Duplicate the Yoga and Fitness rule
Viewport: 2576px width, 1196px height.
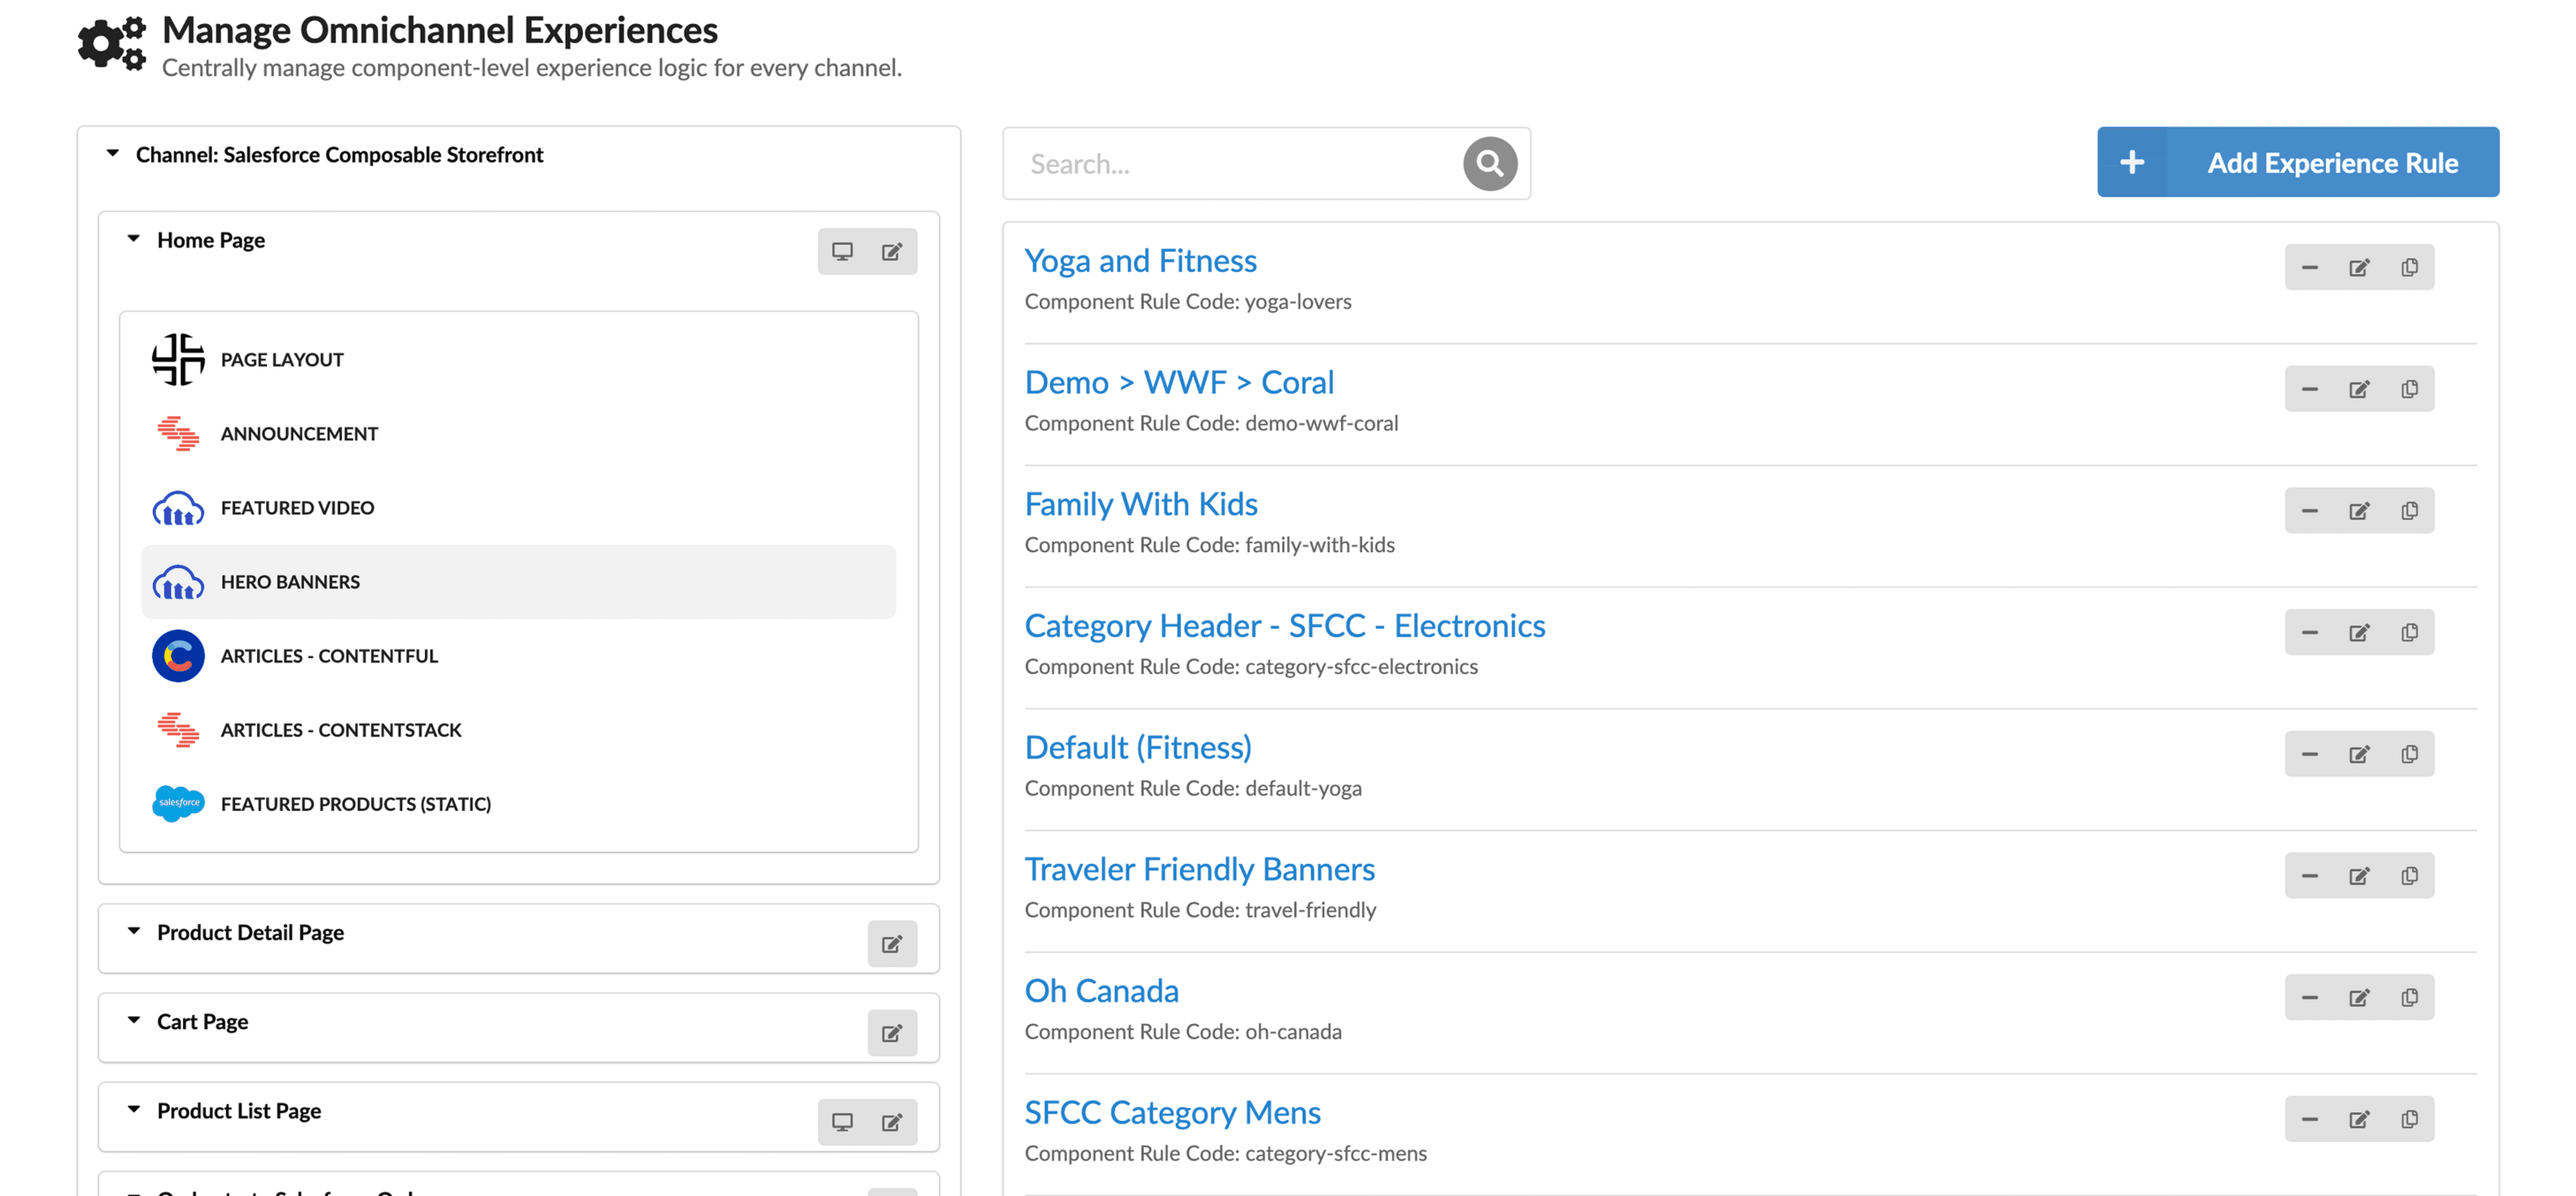[x=2410, y=267]
